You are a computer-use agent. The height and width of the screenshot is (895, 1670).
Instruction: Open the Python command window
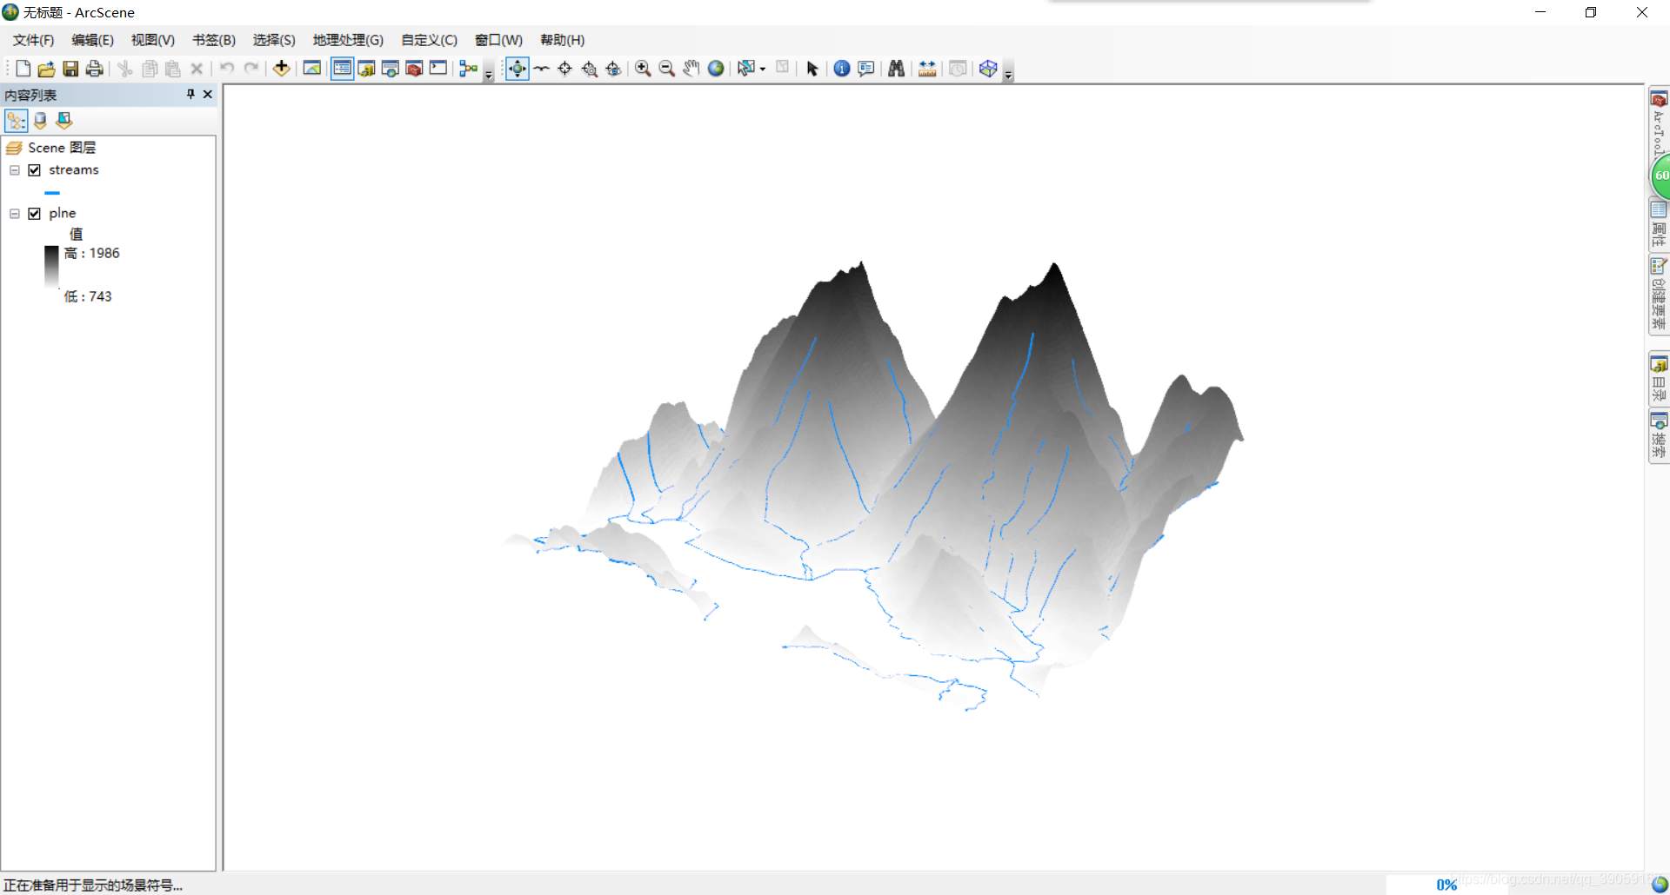(x=438, y=69)
